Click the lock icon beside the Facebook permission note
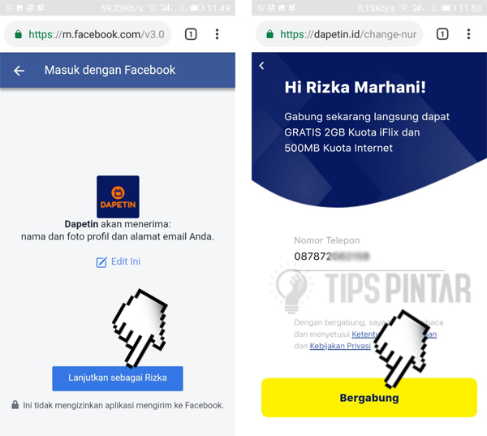 [x=15, y=404]
